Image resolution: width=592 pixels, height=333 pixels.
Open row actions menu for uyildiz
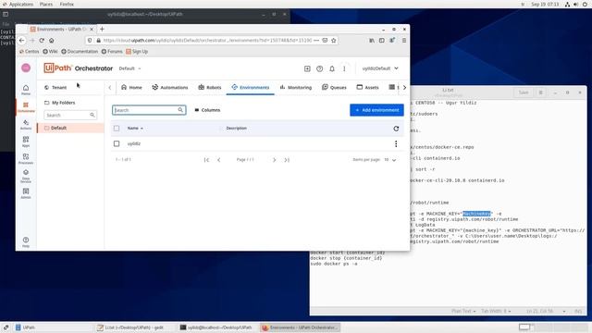coord(396,143)
